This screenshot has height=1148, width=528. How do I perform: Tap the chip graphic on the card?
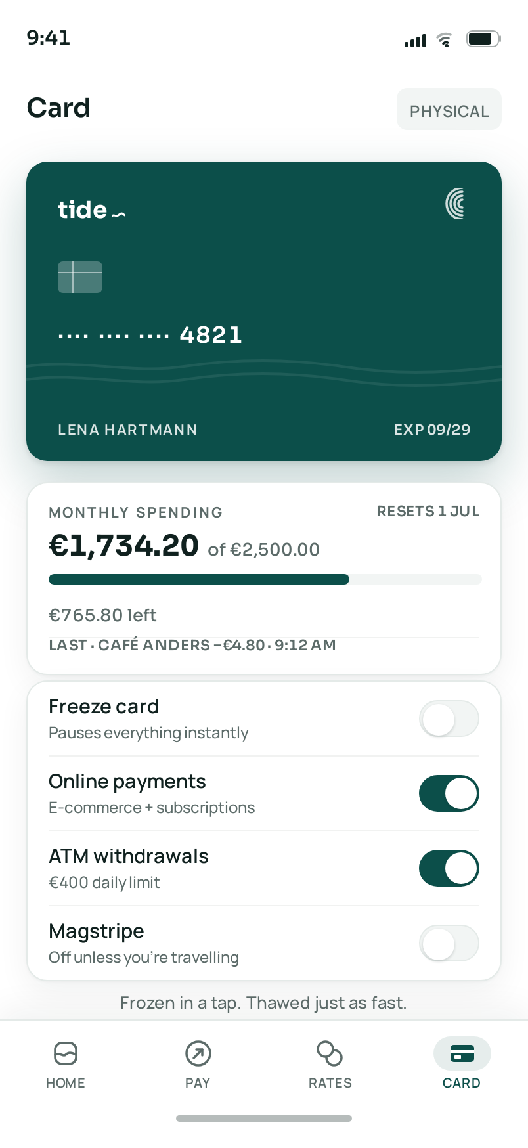(x=80, y=277)
